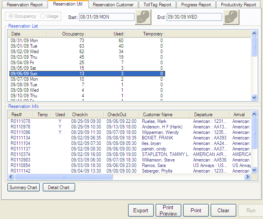Screen dimensions: 263x219
Task: Open the Detail Chart
Action: pos(59,187)
